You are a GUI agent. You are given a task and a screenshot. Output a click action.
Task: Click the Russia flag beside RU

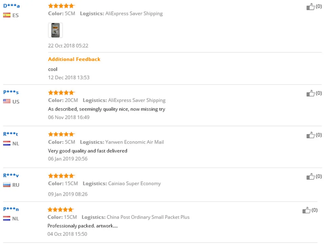6,185
